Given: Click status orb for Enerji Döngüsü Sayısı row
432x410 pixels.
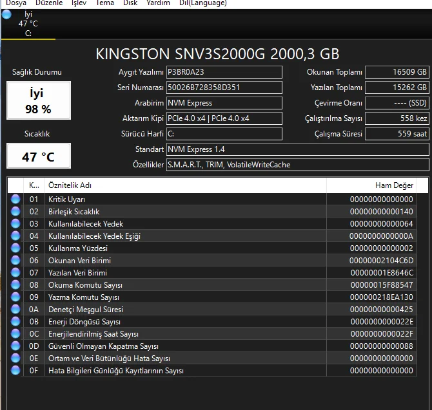Looking at the screenshot, I should point(15,321).
